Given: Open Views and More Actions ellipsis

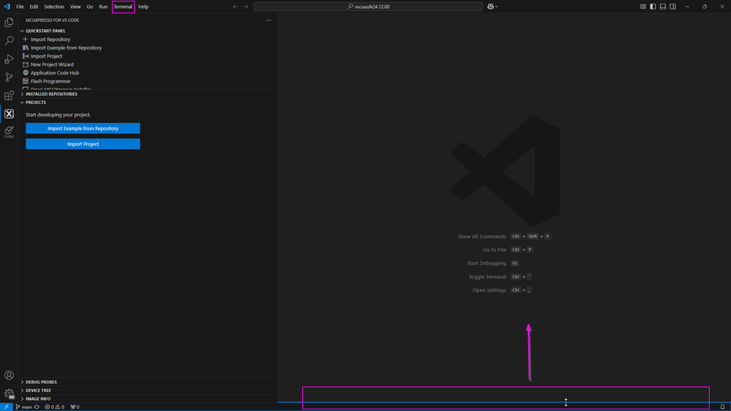Looking at the screenshot, I should pyautogui.click(x=269, y=20).
